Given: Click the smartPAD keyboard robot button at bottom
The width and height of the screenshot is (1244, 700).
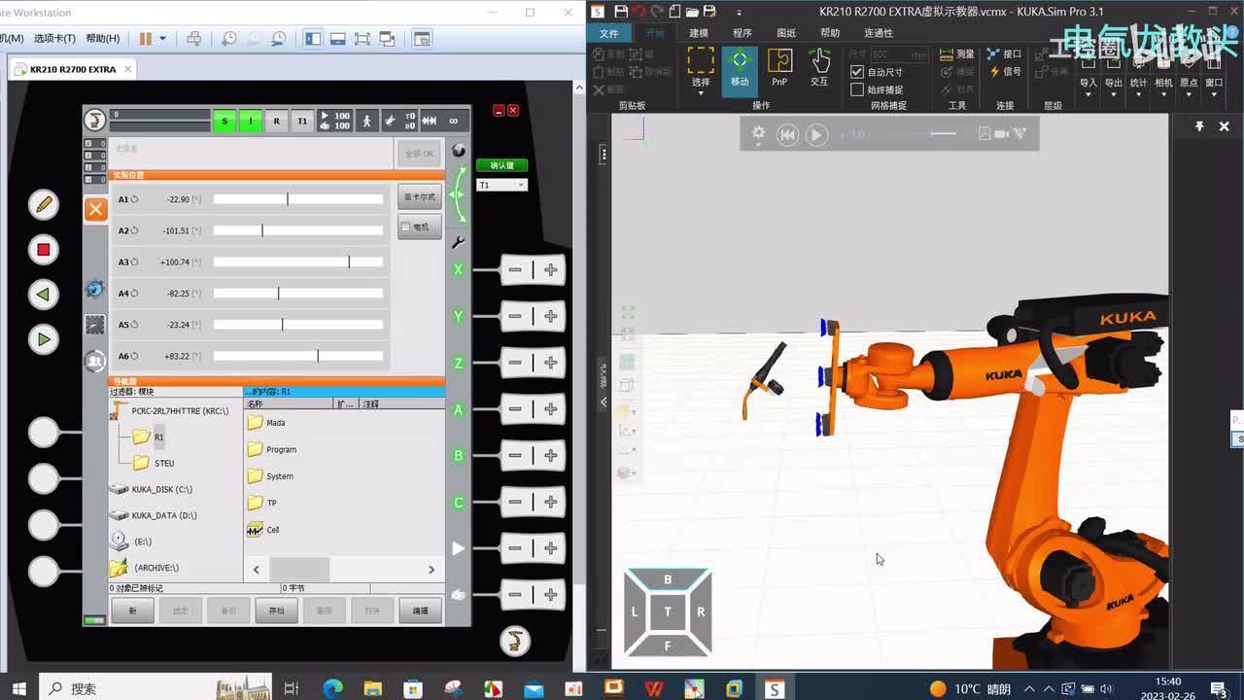Looking at the screenshot, I should click(515, 640).
